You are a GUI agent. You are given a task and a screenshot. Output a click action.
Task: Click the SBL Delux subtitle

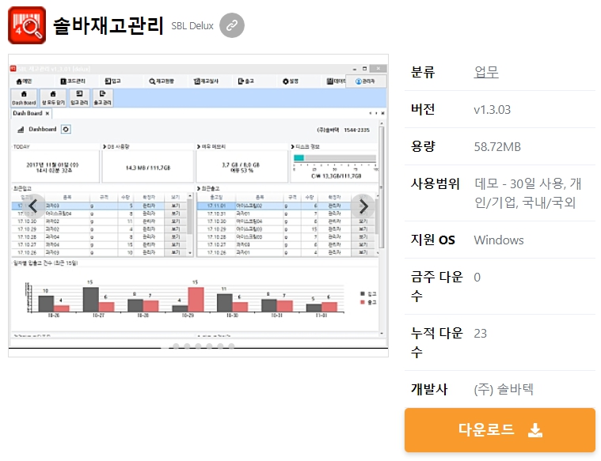[192, 26]
